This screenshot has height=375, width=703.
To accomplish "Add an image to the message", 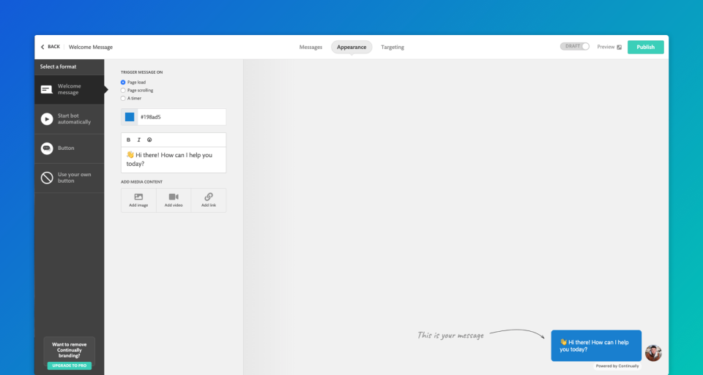I will tap(138, 200).
